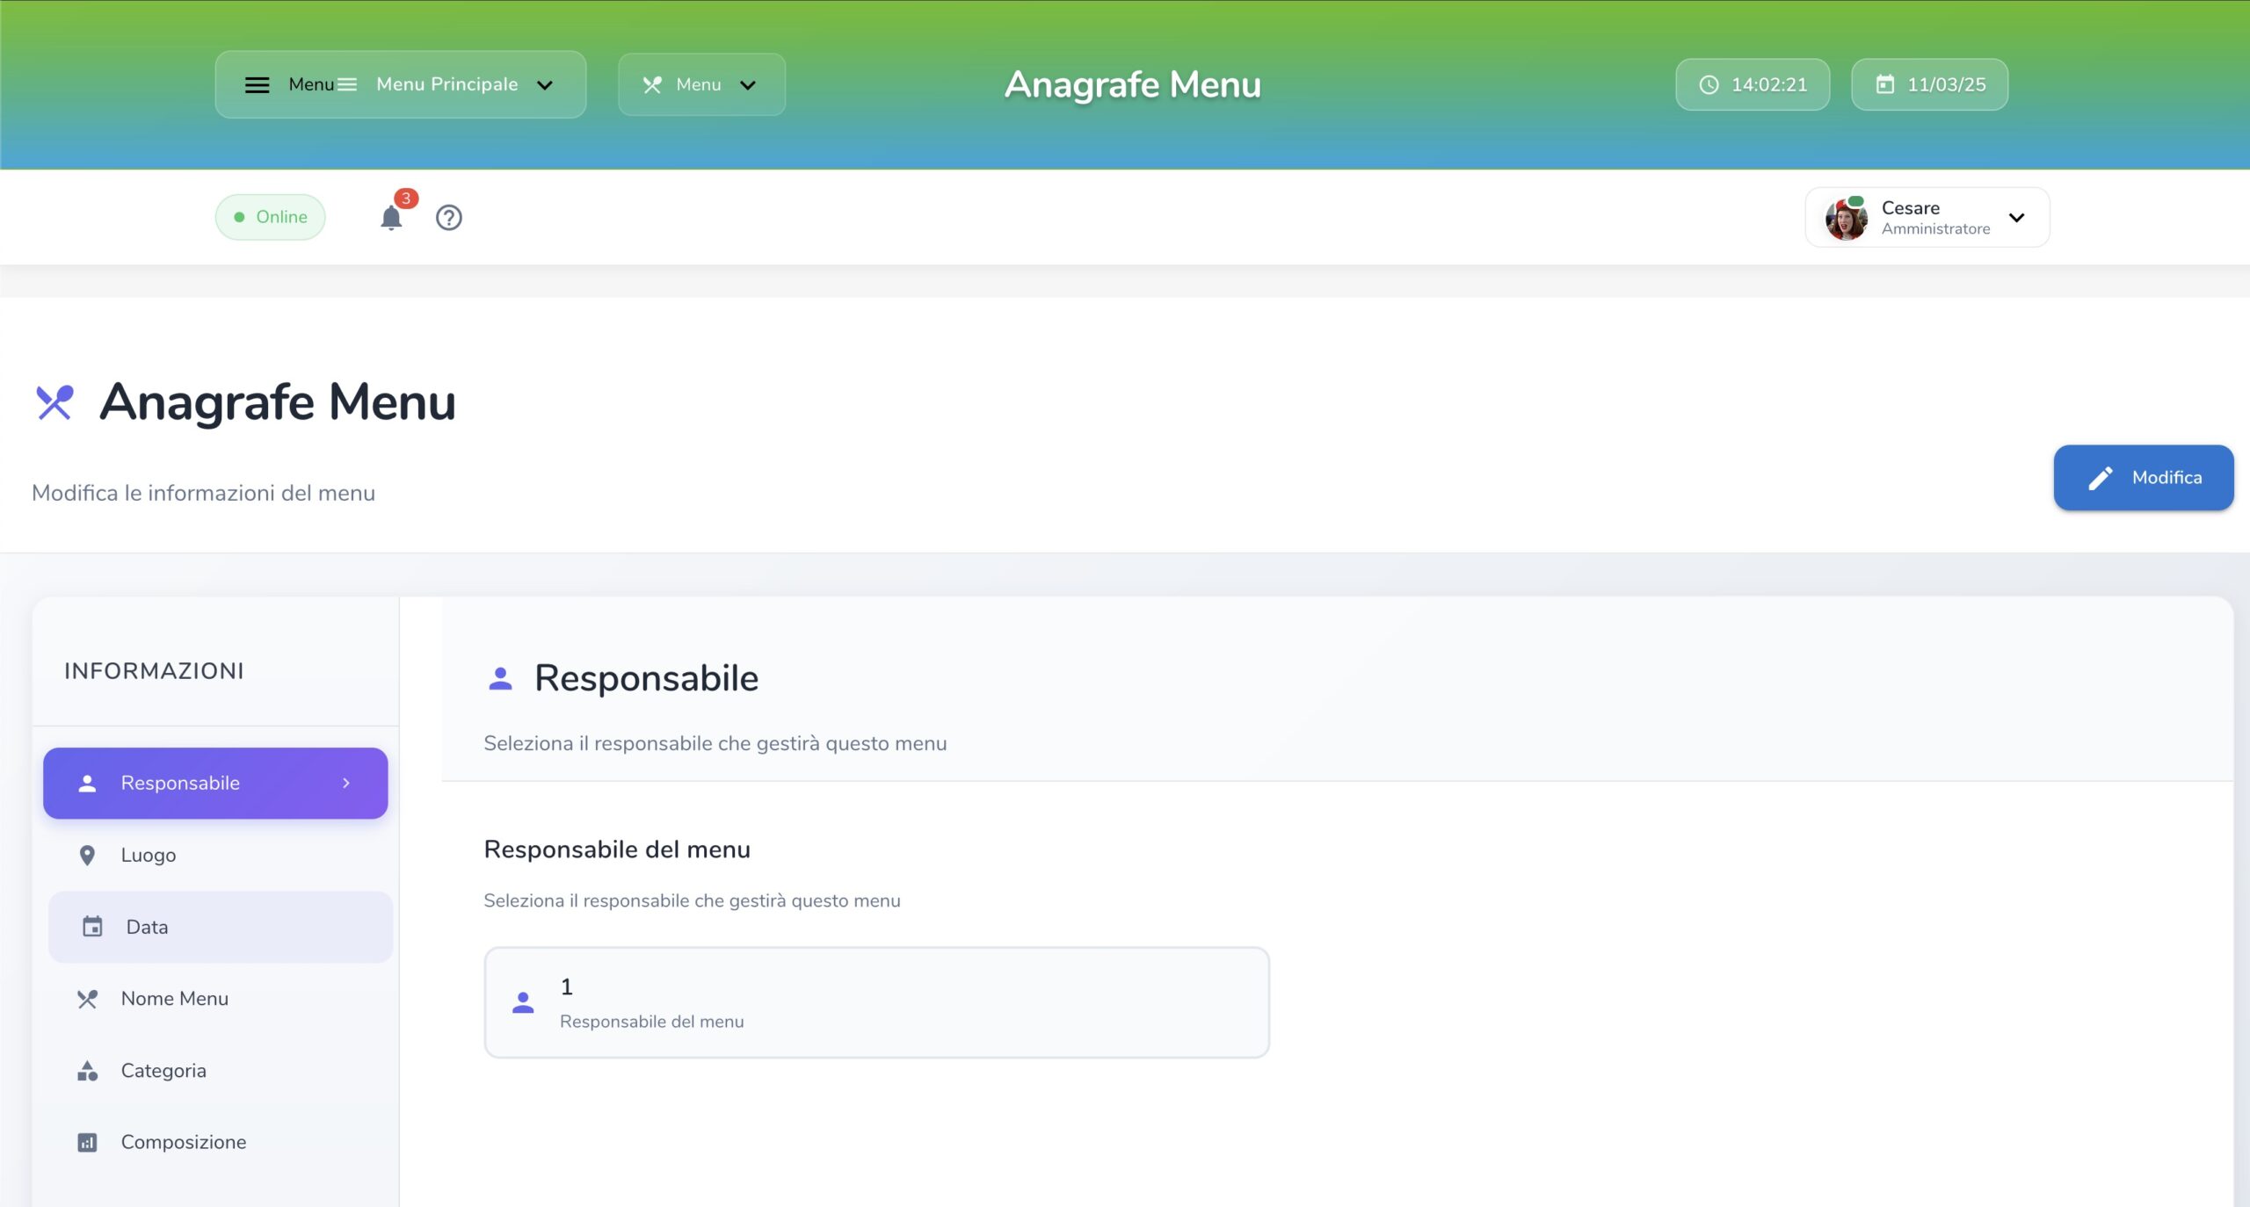Open the help question mark icon
Image resolution: width=2250 pixels, height=1207 pixels.
click(448, 218)
